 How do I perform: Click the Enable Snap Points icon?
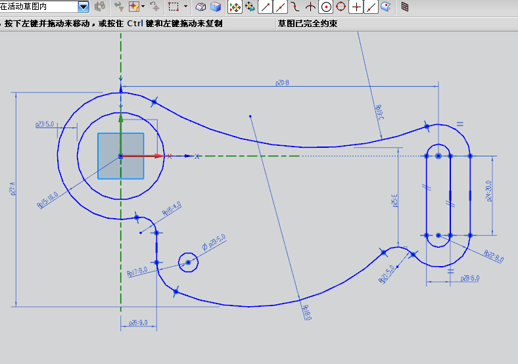click(x=235, y=7)
